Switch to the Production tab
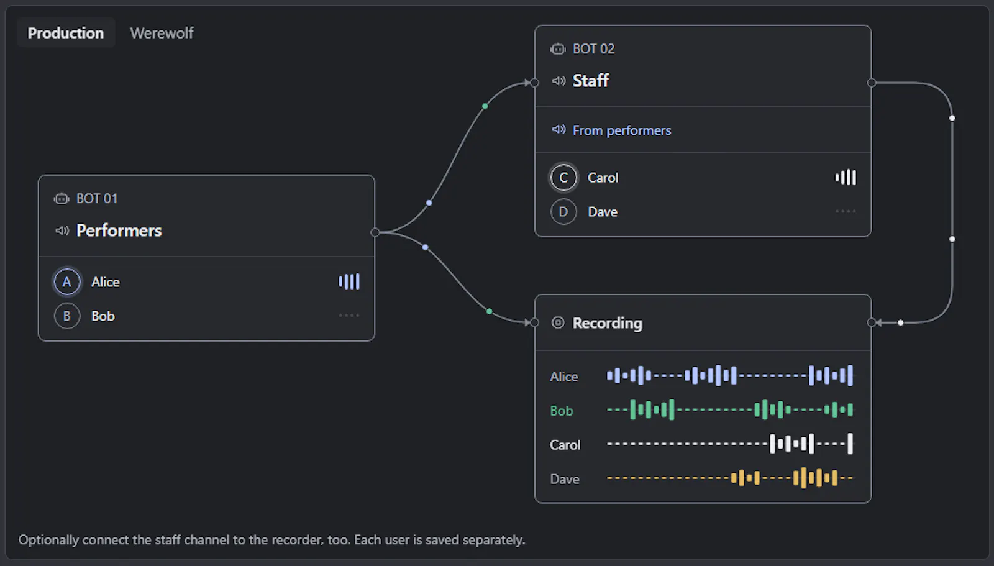Image resolution: width=994 pixels, height=566 pixels. coord(66,33)
